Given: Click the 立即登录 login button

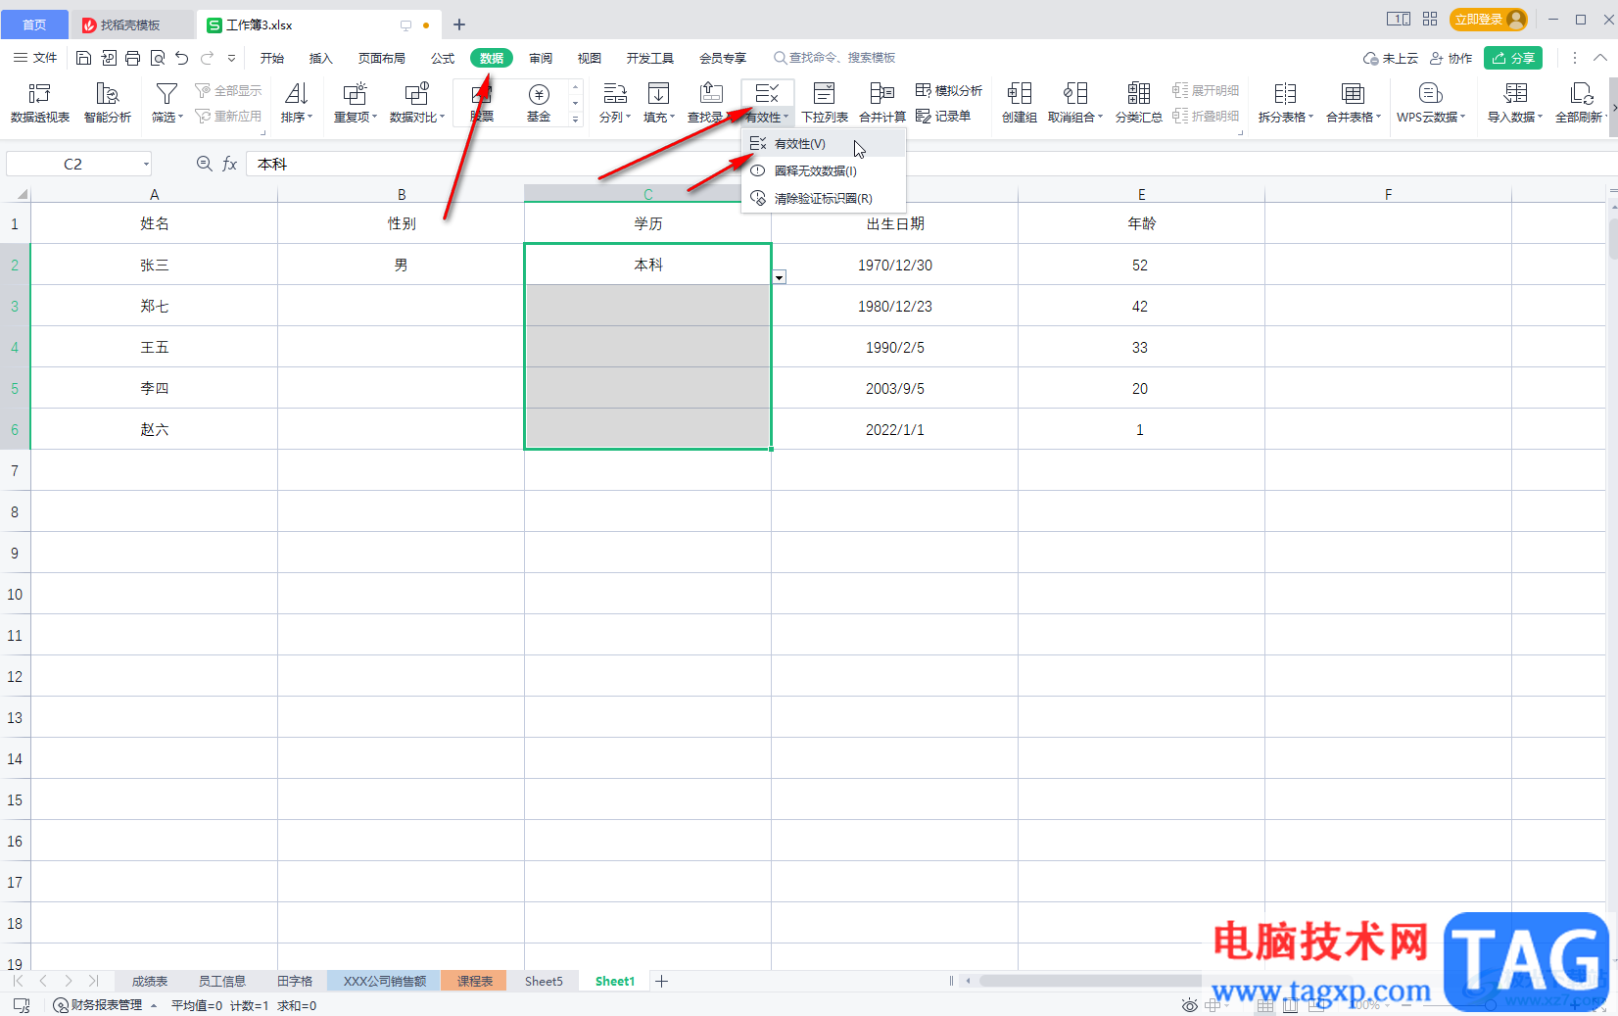Looking at the screenshot, I should tap(1489, 20).
